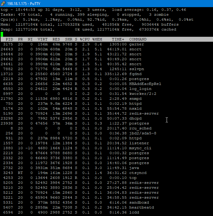Click PID 23938 in postgres row
The width and height of the screenshot is (213, 216).
[x=7, y=123]
